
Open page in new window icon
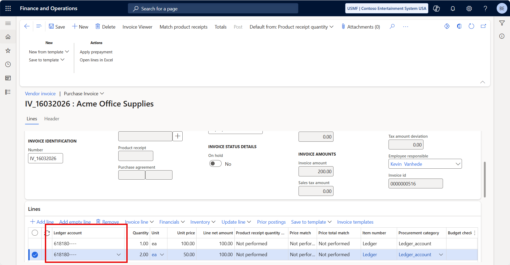[x=483, y=26]
